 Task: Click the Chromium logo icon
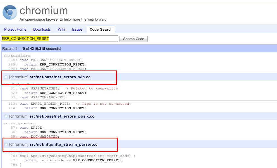coord(10,13)
